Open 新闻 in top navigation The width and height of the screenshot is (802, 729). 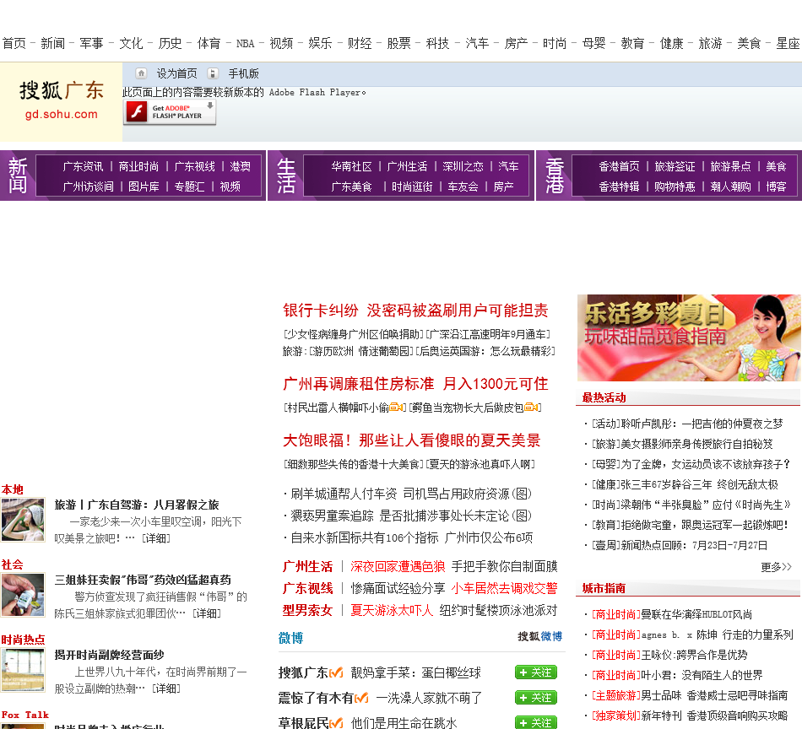52,44
